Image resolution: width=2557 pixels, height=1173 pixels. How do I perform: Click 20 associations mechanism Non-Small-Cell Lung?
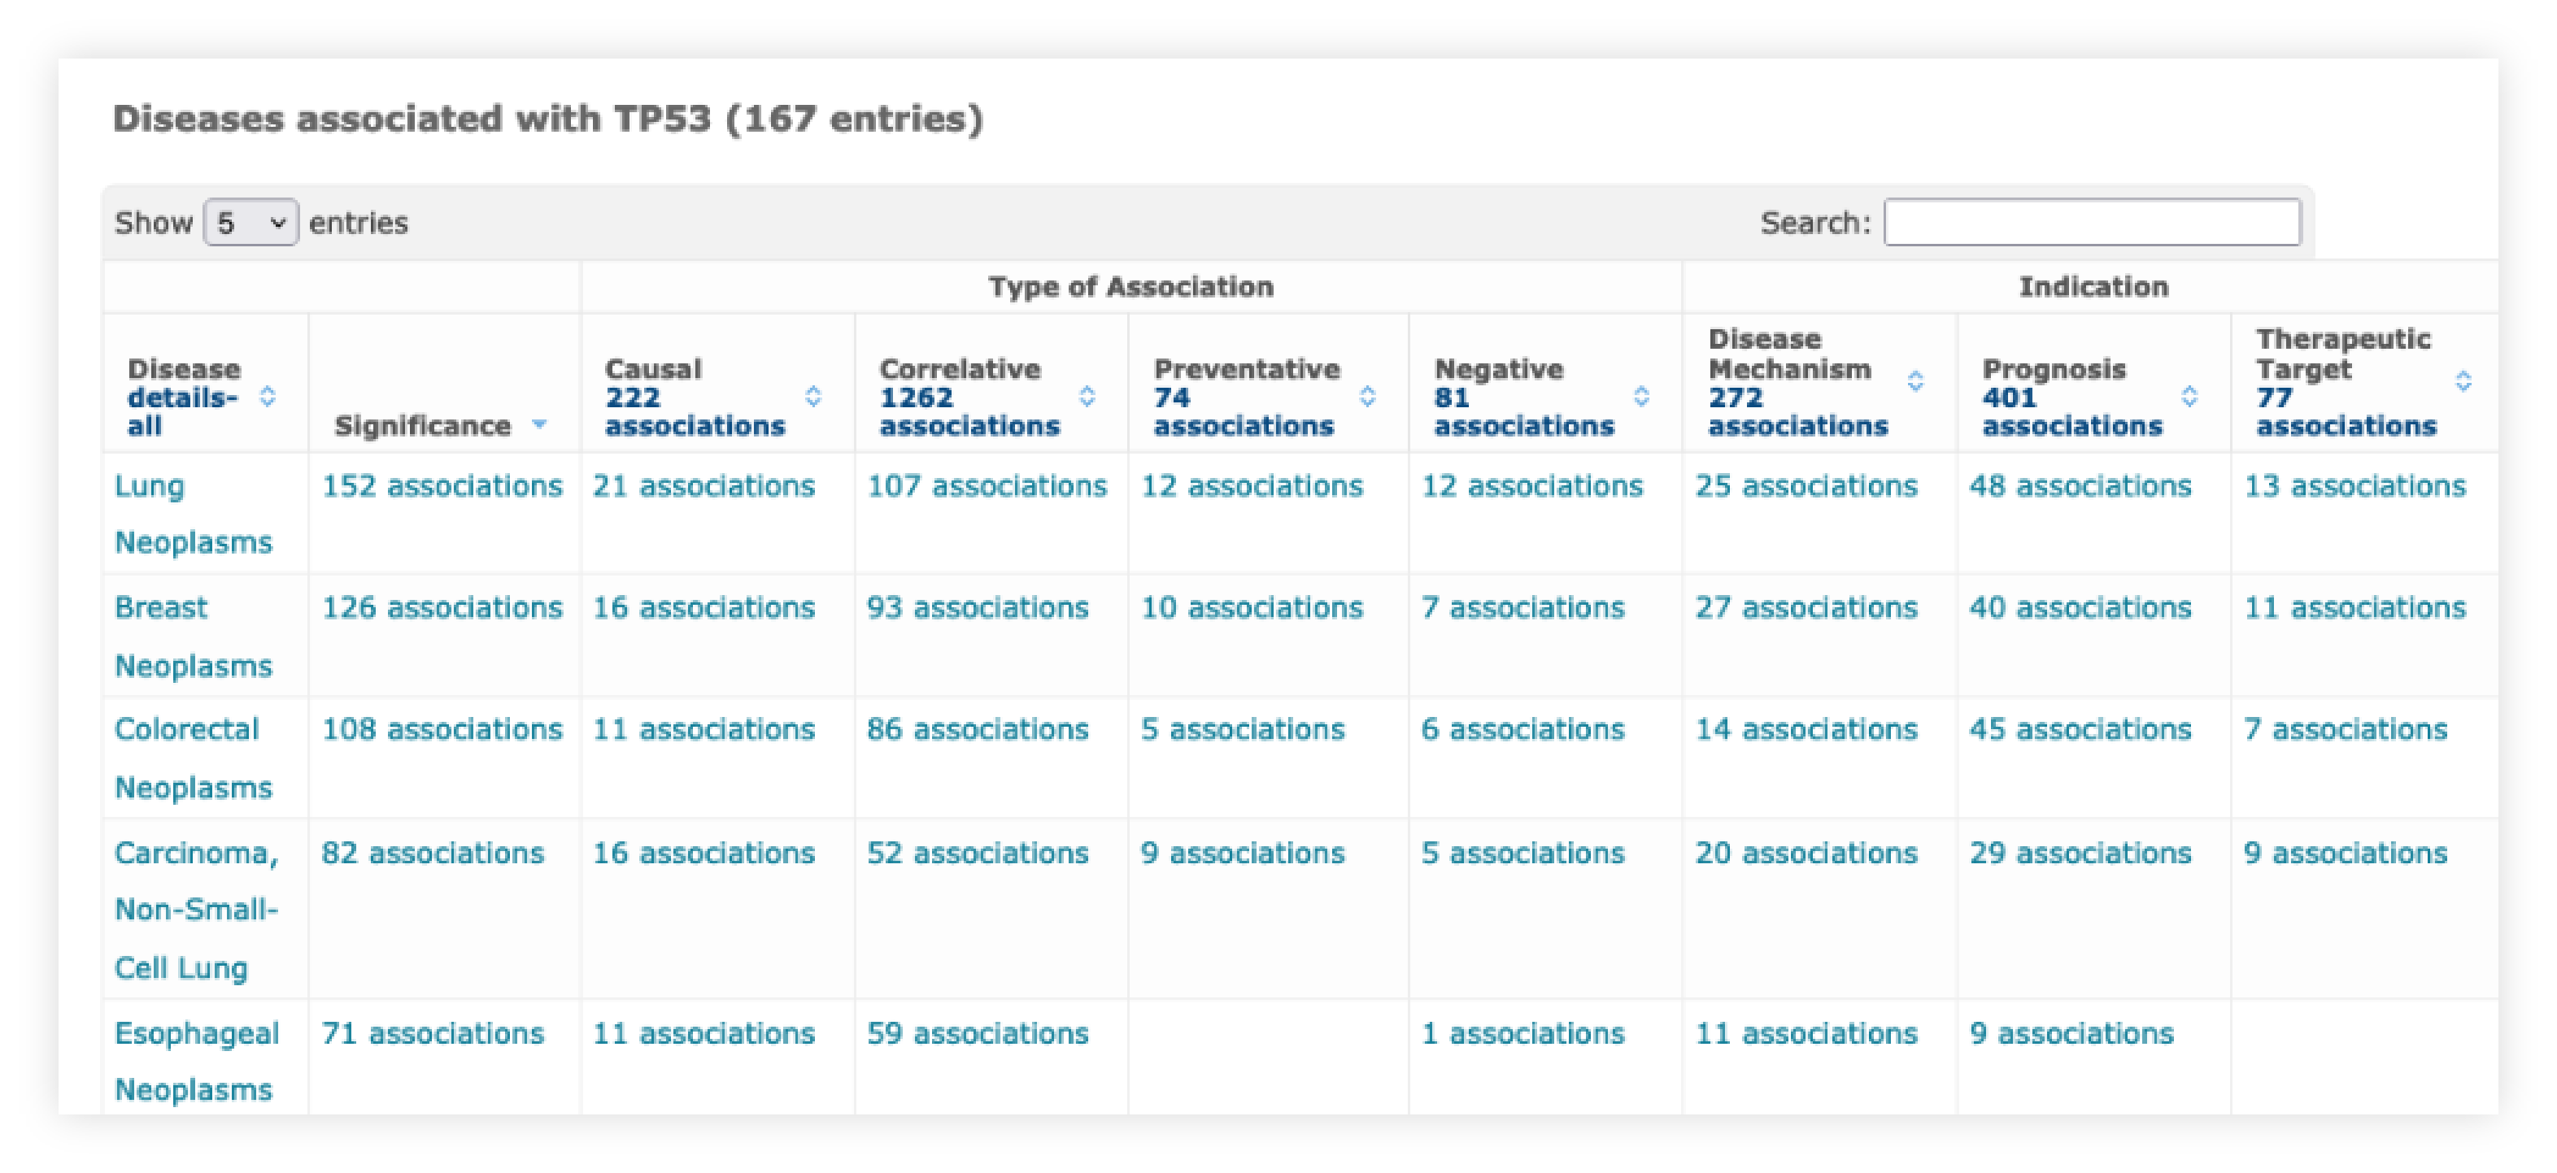point(1806,854)
